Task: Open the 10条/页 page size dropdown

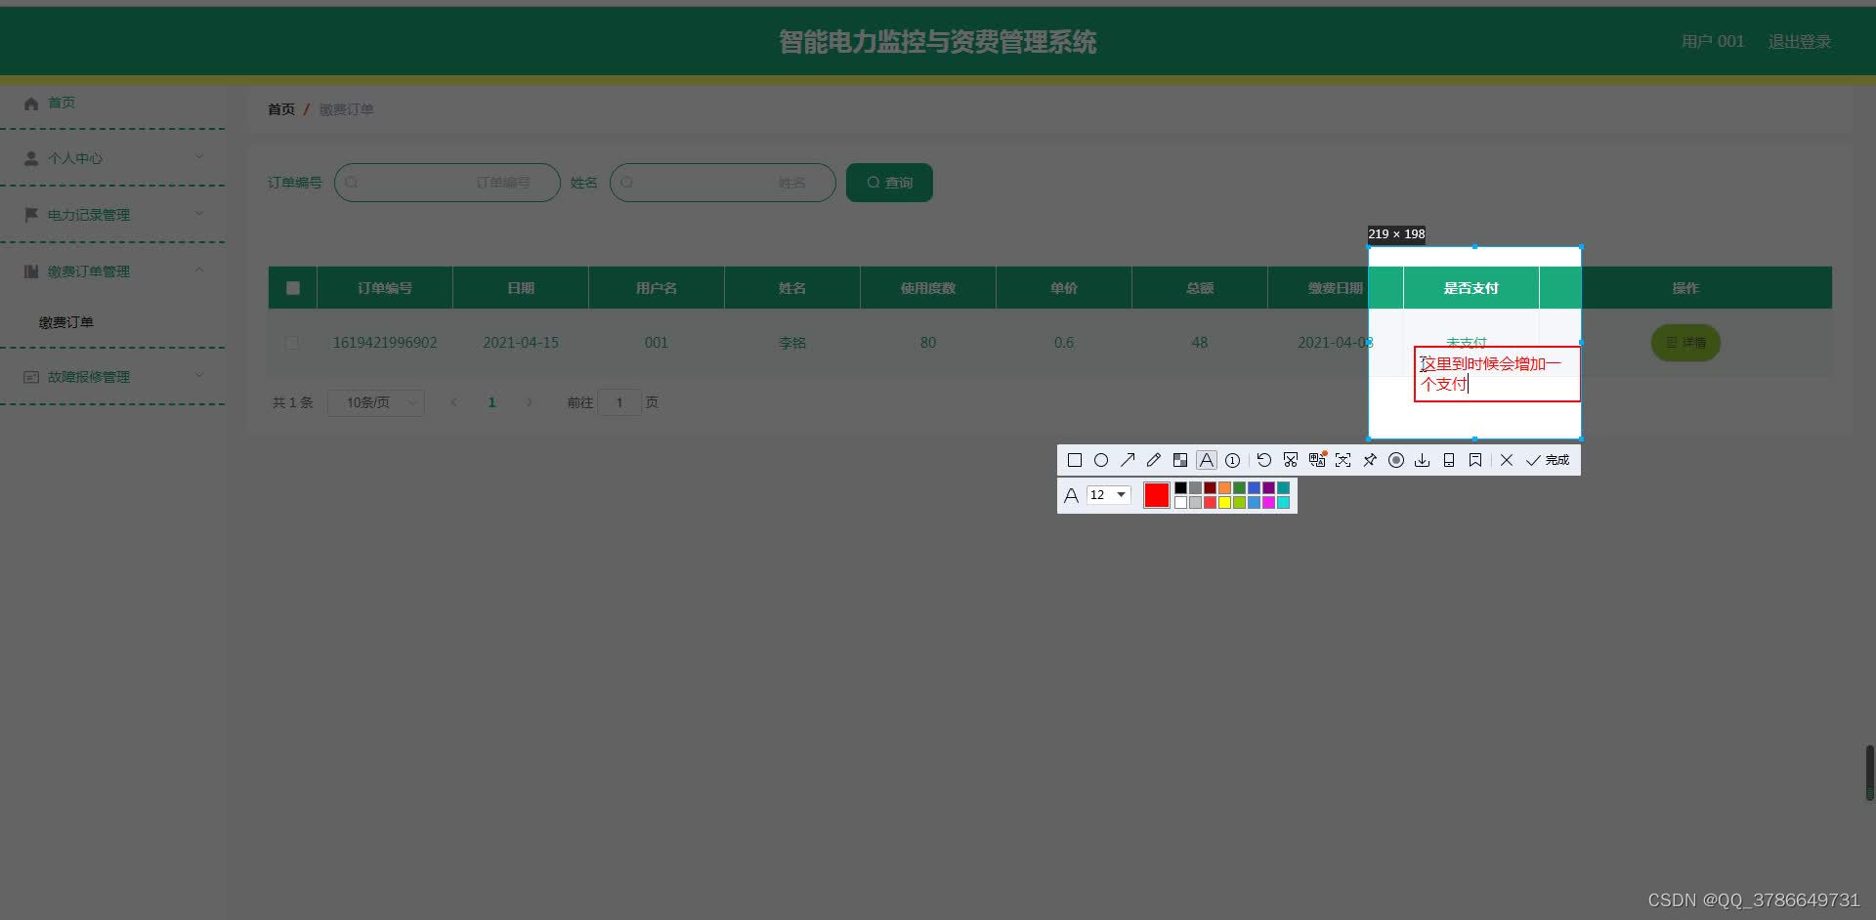Action: pos(376,402)
